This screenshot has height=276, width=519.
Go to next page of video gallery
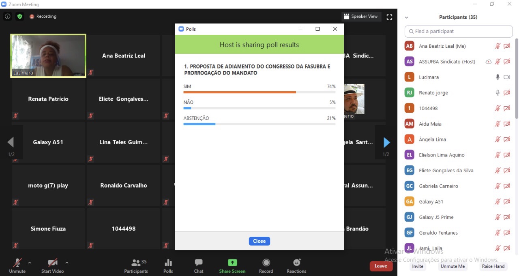click(x=386, y=142)
